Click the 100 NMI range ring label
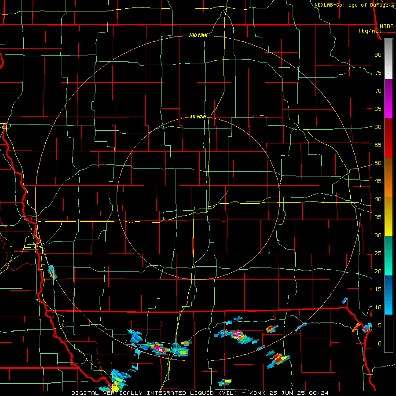396x396 pixels. click(x=198, y=35)
